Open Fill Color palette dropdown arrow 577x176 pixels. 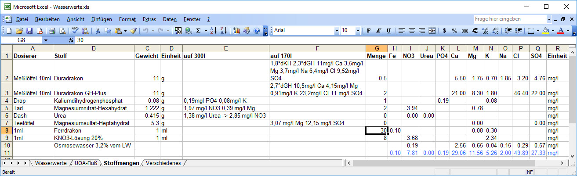553,31
